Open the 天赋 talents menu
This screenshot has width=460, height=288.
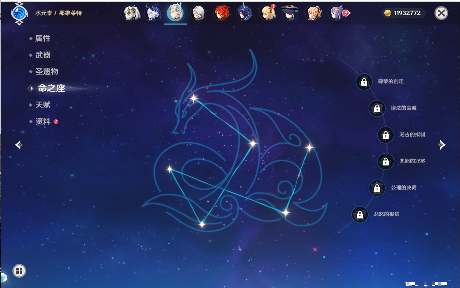pos(43,105)
